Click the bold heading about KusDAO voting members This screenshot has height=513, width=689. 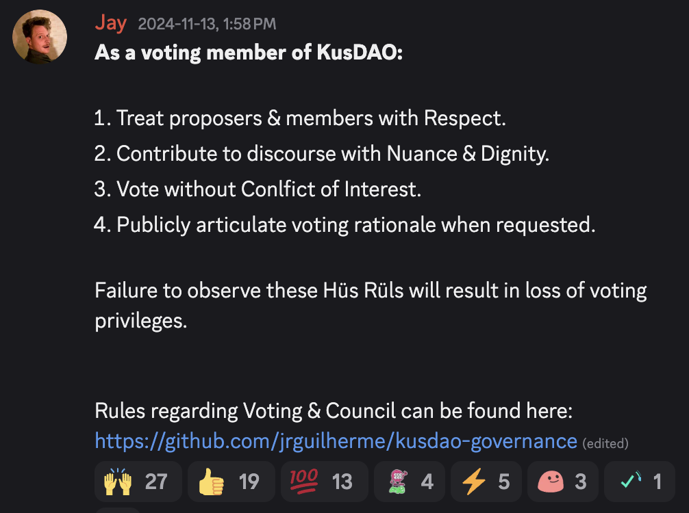click(249, 53)
